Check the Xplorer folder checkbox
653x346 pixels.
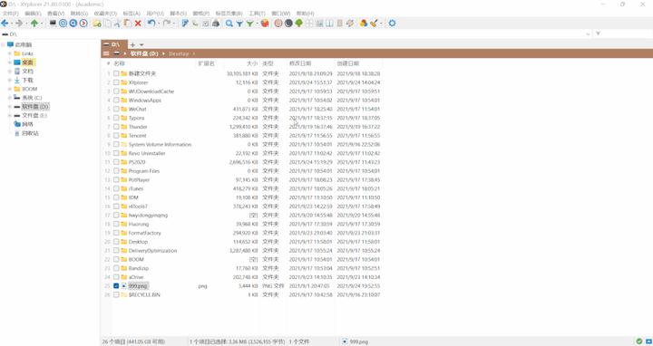(116, 82)
